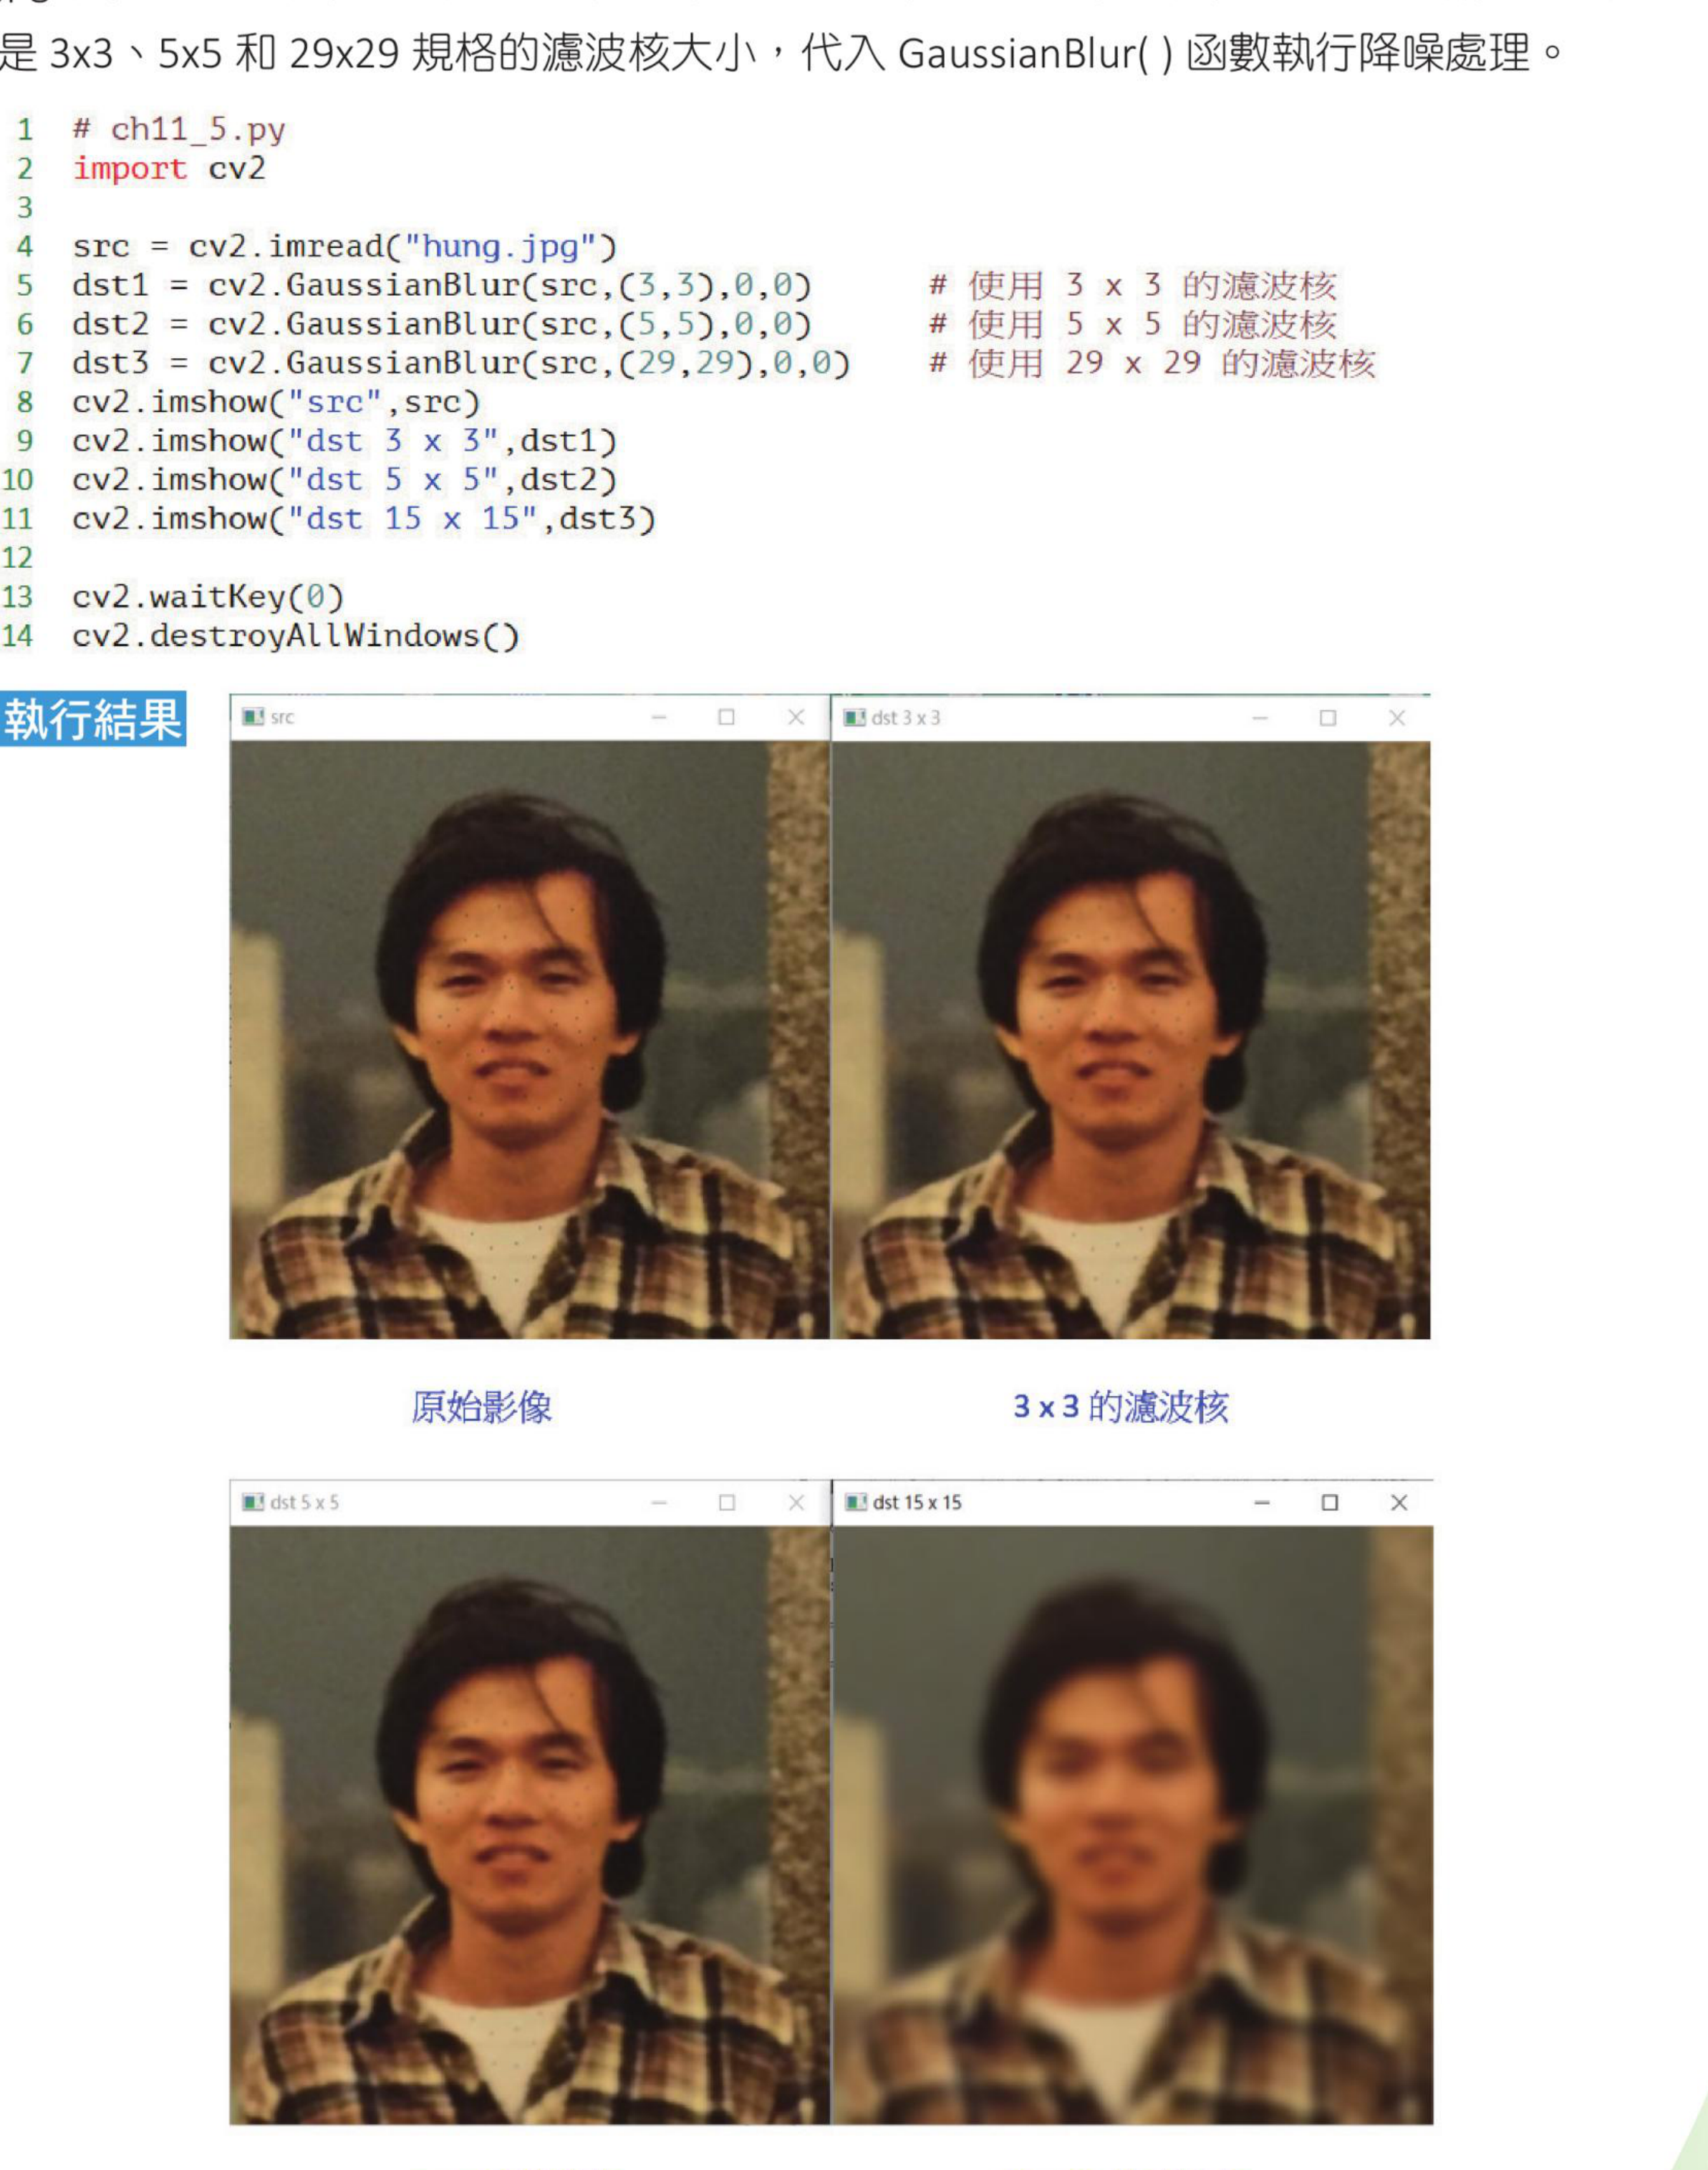Click the dst 15 x 15 blurred image
The height and width of the screenshot is (2170, 1708).
[1133, 1825]
